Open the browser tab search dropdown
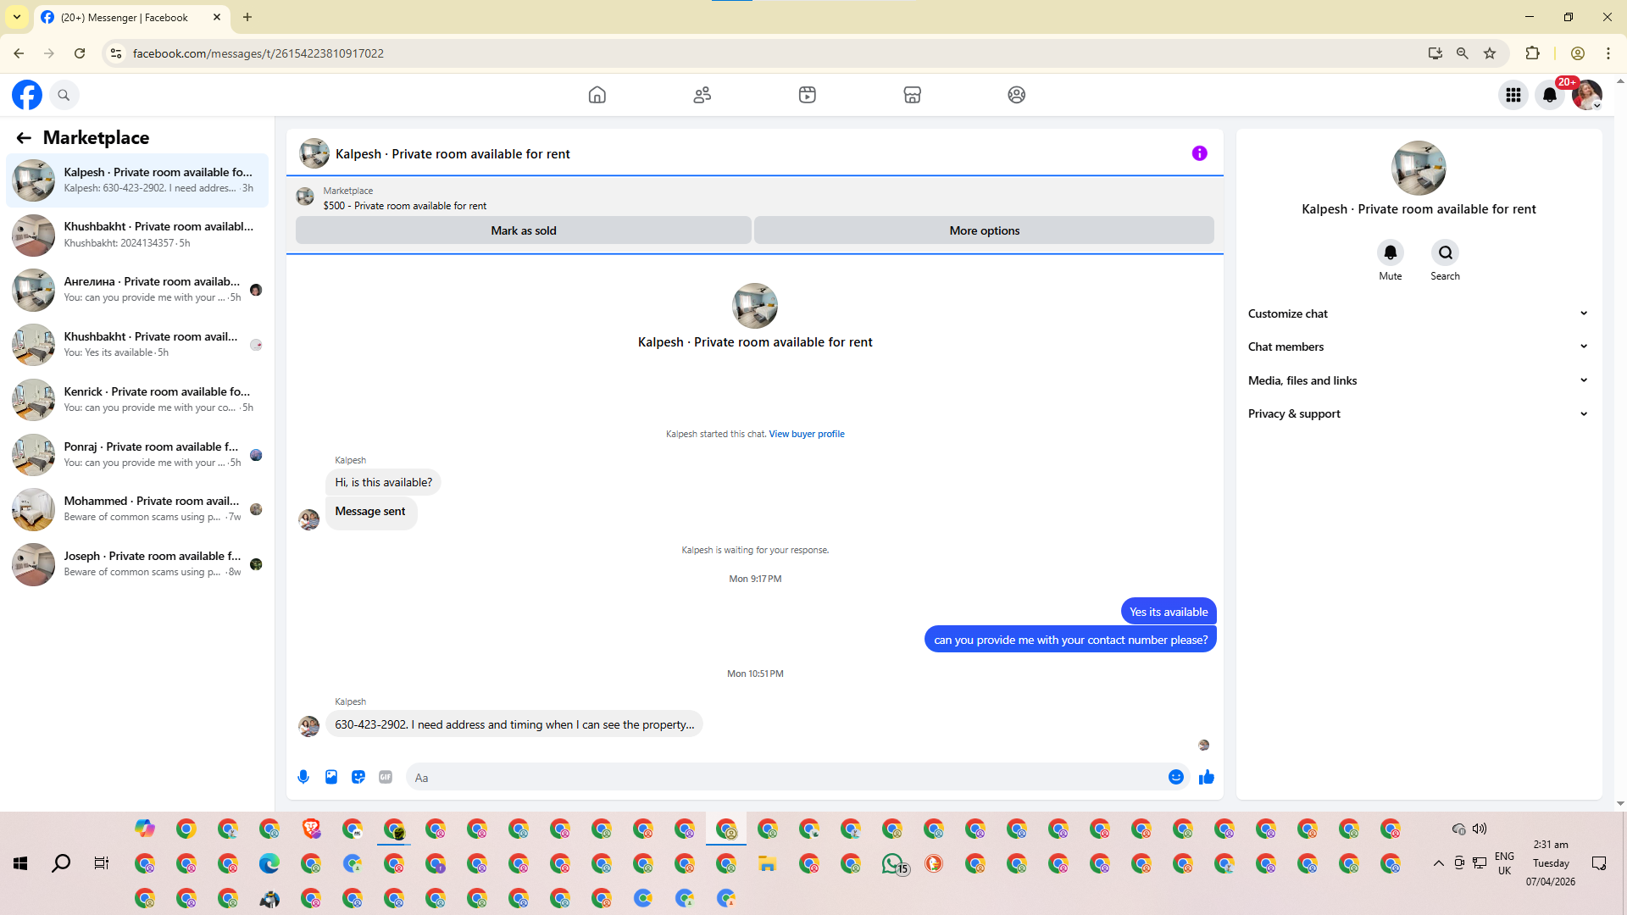Viewport: 1627px width, 915px height. point(17,17)
